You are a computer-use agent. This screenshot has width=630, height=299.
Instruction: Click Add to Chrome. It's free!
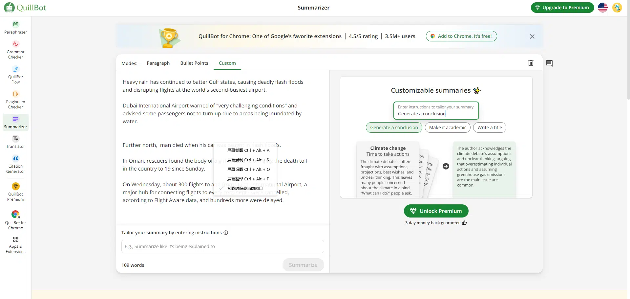[461, 36]
